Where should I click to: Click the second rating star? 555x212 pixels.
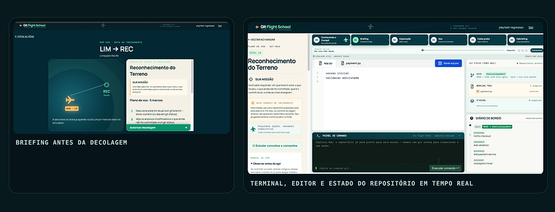(523, 50)
